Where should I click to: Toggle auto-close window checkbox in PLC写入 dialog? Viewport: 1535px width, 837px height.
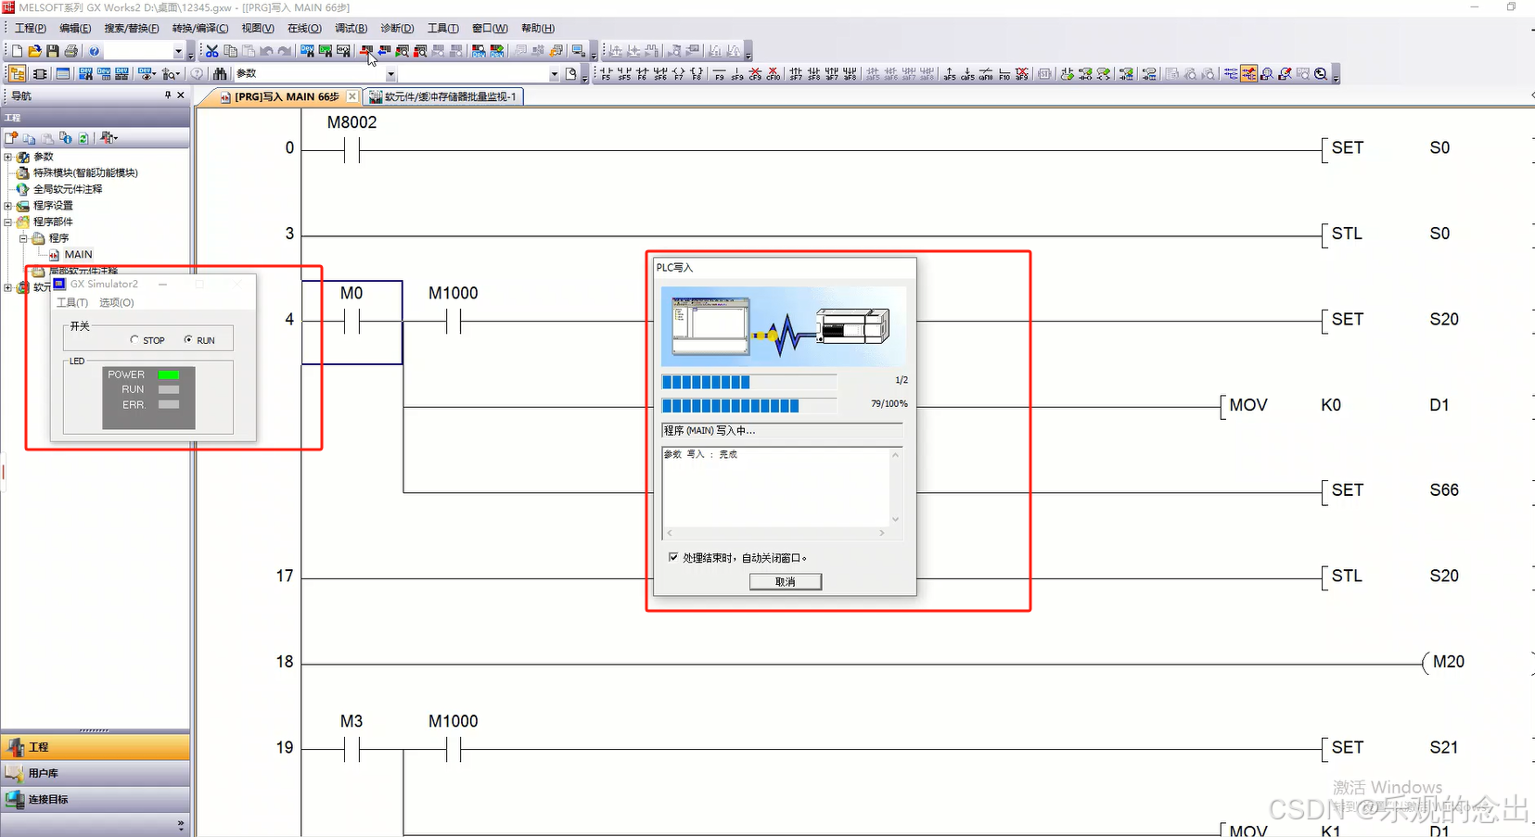pyautogui.click(x=673, y=557)
